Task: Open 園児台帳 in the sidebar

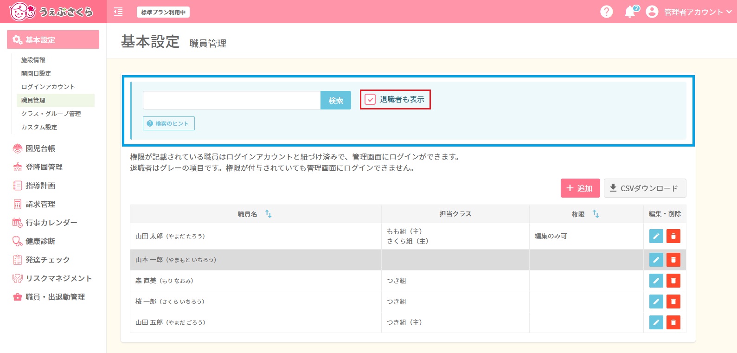Action: click(40, 148)
